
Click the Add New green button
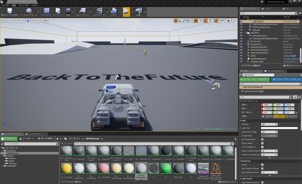point(9,139)
